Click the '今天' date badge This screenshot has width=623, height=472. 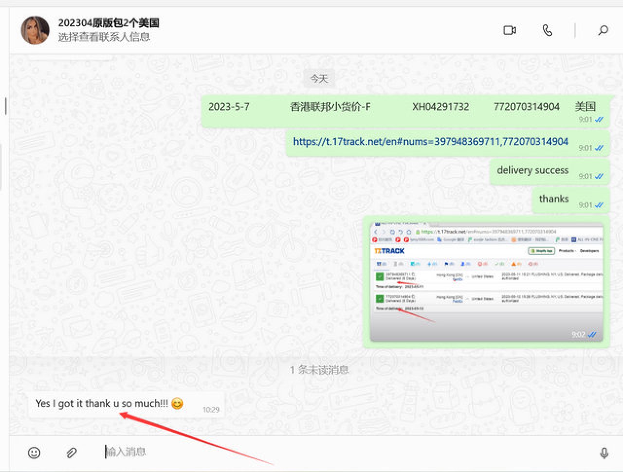click(x=319, y=78)
